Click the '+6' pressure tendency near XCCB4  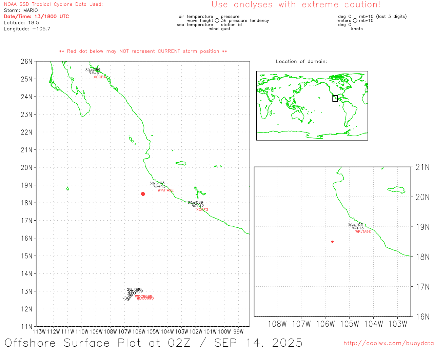[x=97, y=74]
